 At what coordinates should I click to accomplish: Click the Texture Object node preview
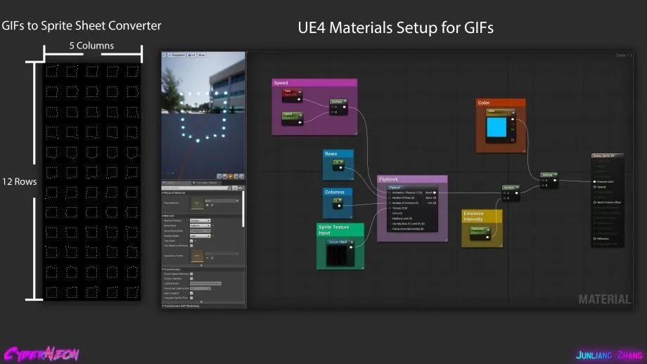point(338,255)
